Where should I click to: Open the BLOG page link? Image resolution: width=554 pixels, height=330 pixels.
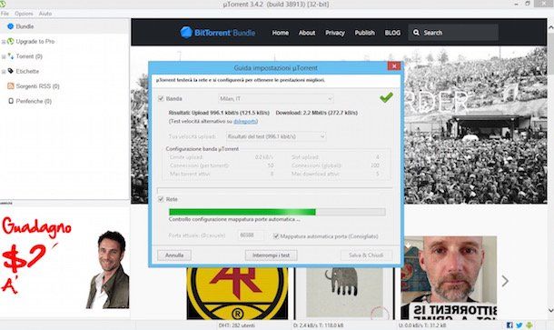tap(392, 33)
